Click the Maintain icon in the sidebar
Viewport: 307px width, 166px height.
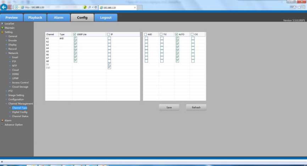pos(2,28)
